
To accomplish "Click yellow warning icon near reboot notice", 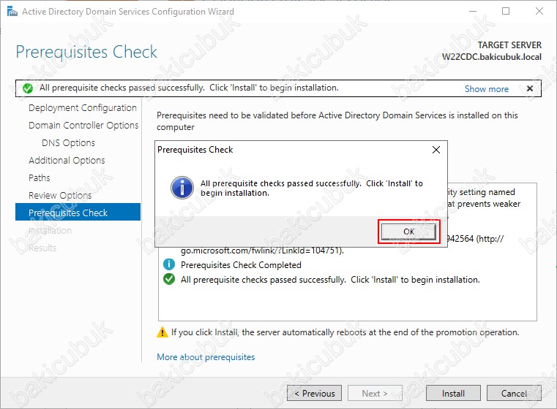I will 162,332.
